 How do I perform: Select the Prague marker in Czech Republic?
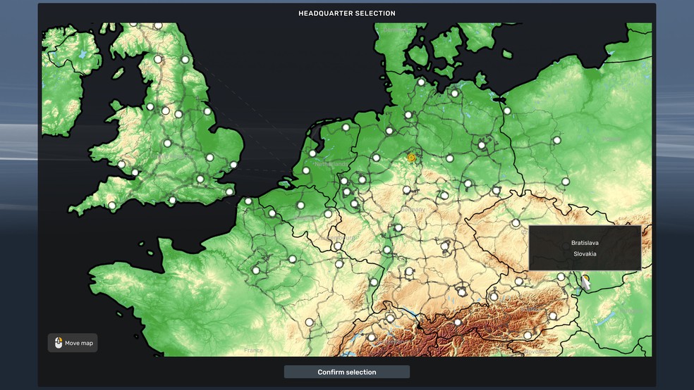[516, 222]
